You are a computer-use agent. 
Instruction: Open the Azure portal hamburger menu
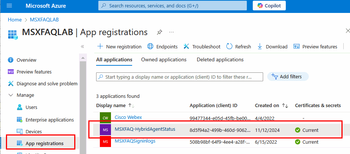pyautogui.click(x=9, y=6)
